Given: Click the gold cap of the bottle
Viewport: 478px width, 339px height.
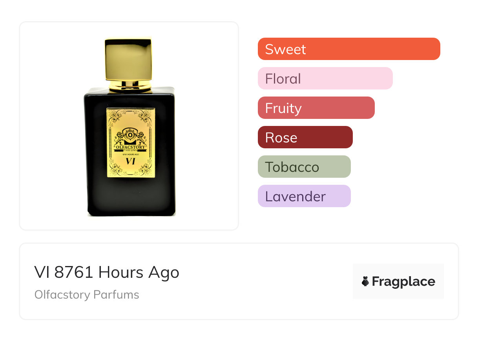Looking at the screenshot, I should (128, 59).
